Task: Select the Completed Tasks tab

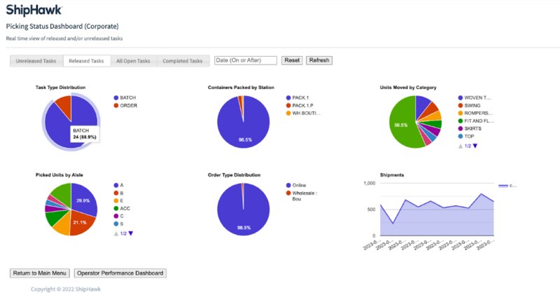Action: pos(183,61)
